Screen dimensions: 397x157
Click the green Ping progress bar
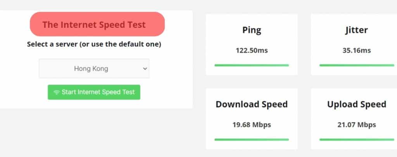coord(252,65)
